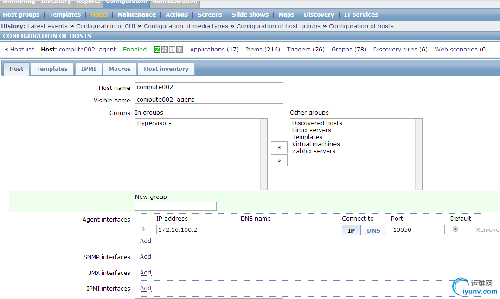Switch to the Macros tab
Screen dimensions: 500x299
120,69
